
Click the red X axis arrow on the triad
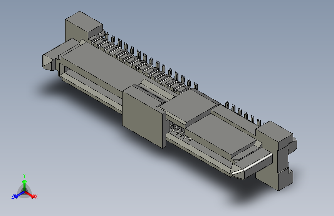click(x=30, y=194)
